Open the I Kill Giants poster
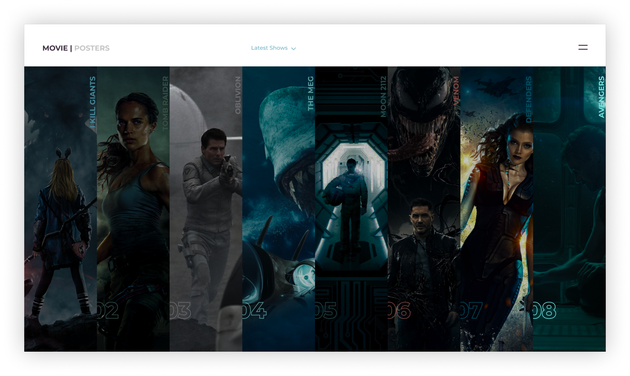This screenshot has width=630, height=376. point(61,209)
